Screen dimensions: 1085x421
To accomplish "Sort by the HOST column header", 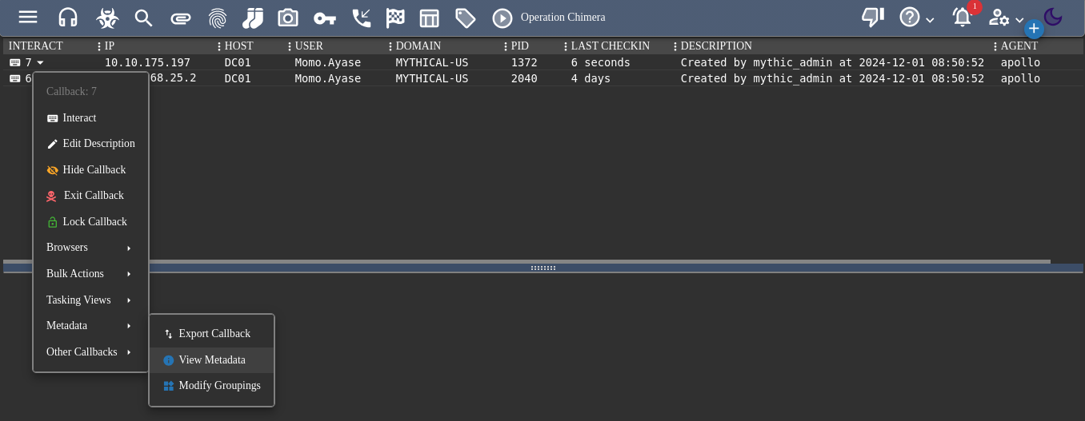I will pyautogui.click(x=239, y=46).
